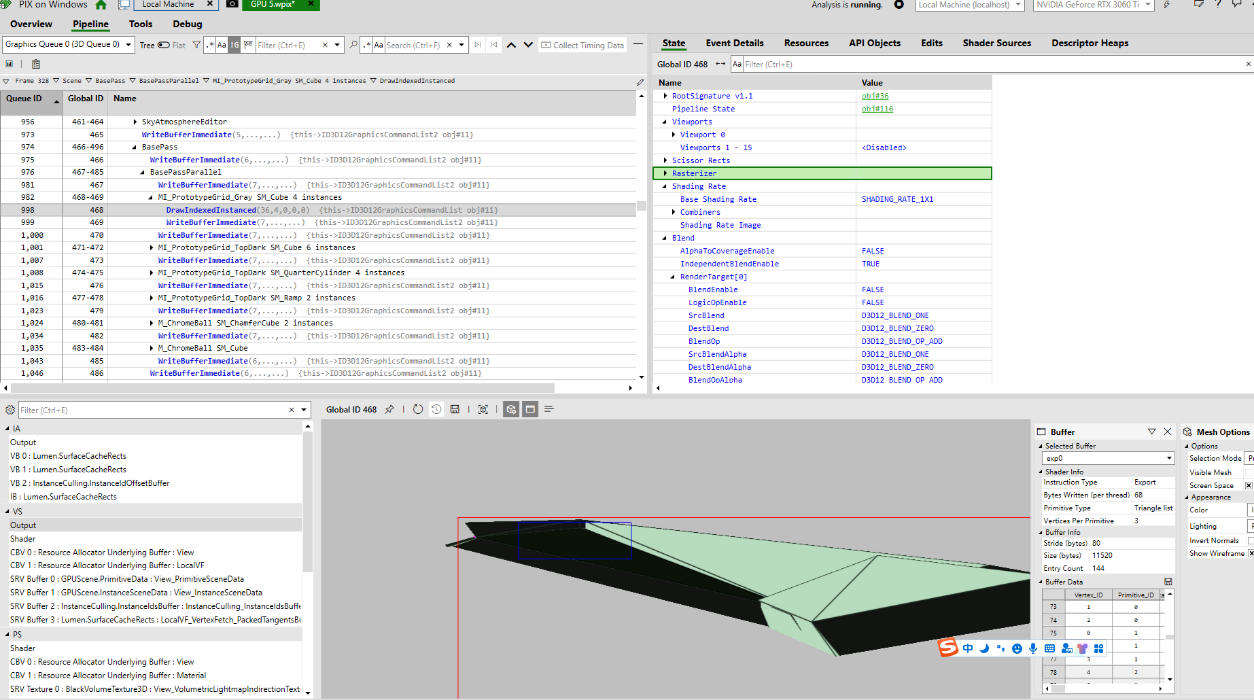
Task: Save buffer data using the Buffer Data icon
Action: [1168, 582]
